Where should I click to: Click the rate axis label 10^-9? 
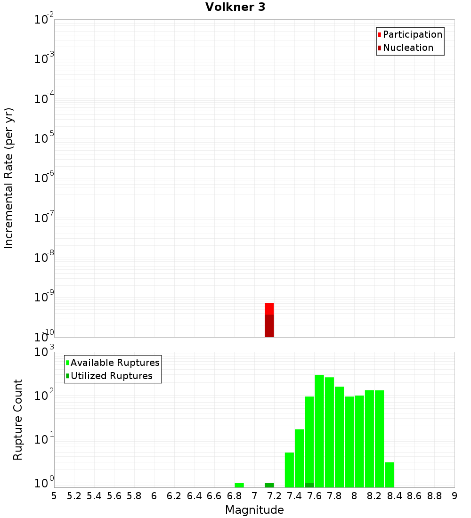pos(44,296)
